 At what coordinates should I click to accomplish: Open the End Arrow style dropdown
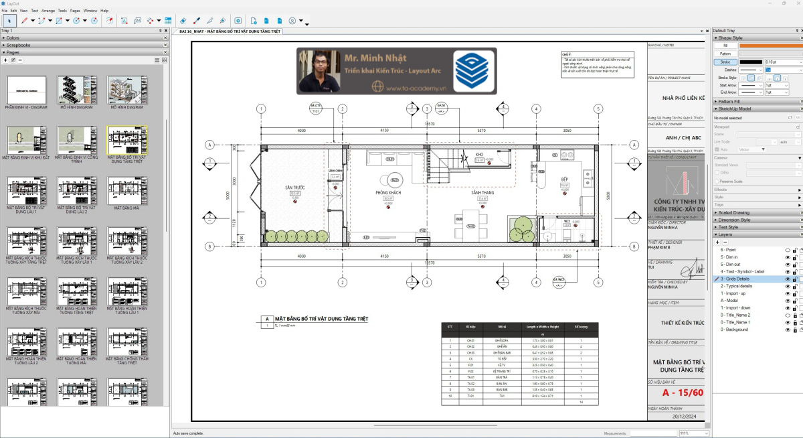[x=750, y=92]
